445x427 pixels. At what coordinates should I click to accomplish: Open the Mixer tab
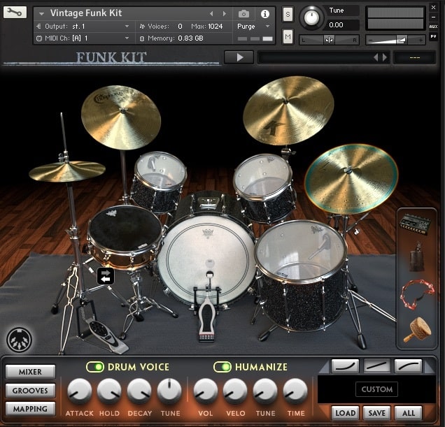(x=30, y=372)
